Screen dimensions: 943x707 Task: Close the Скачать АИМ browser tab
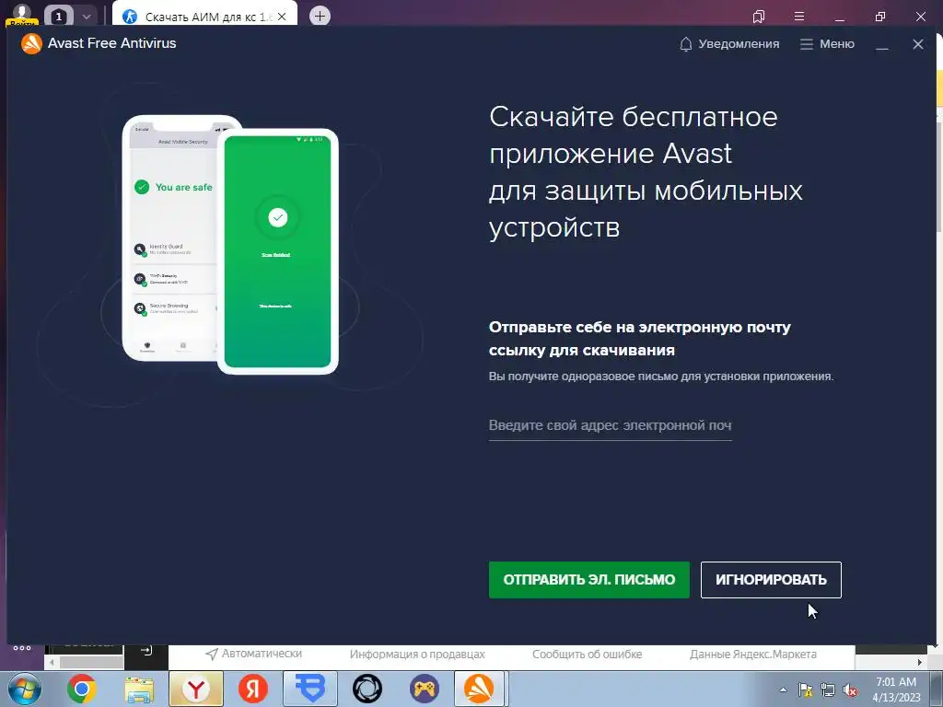point(282,17)
